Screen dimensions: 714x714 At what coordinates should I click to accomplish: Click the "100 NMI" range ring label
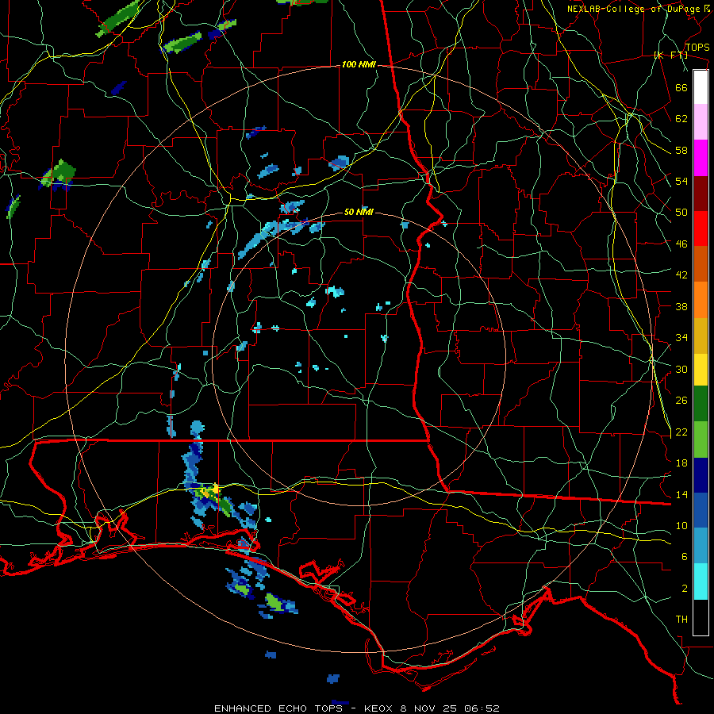359,65
